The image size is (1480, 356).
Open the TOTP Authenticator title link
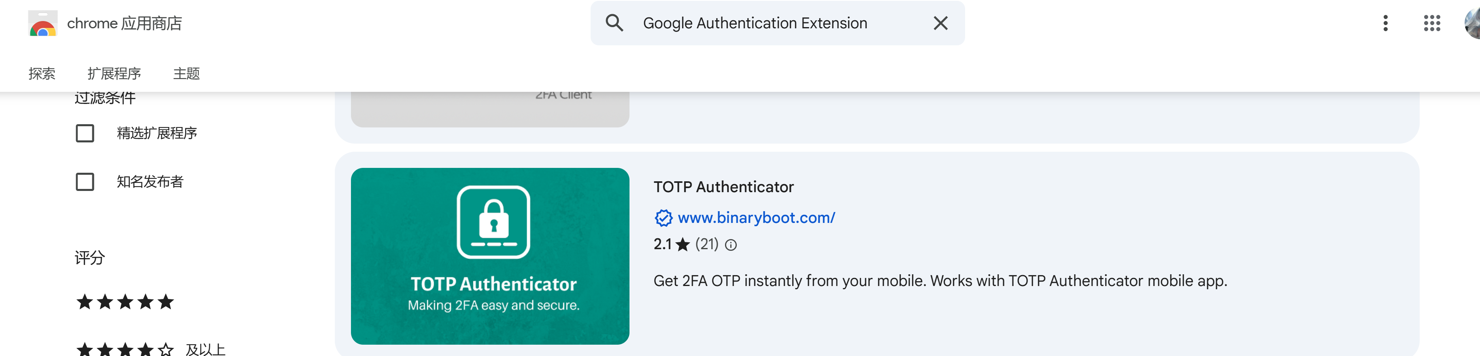click(x=723, y=186)
